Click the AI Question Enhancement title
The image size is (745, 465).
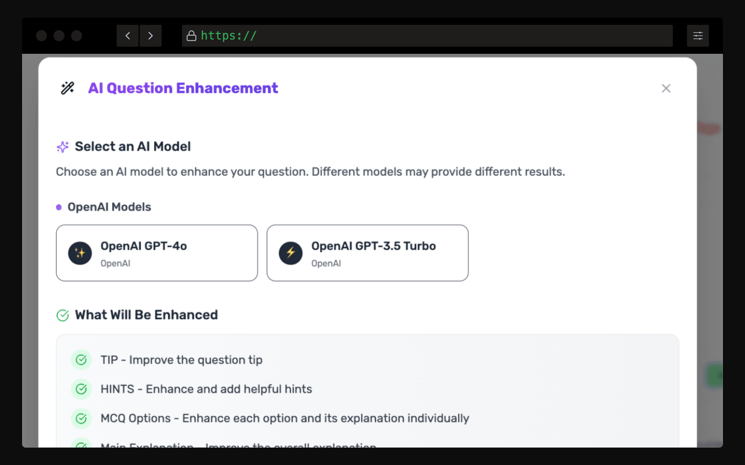click(x=183, y=88)
